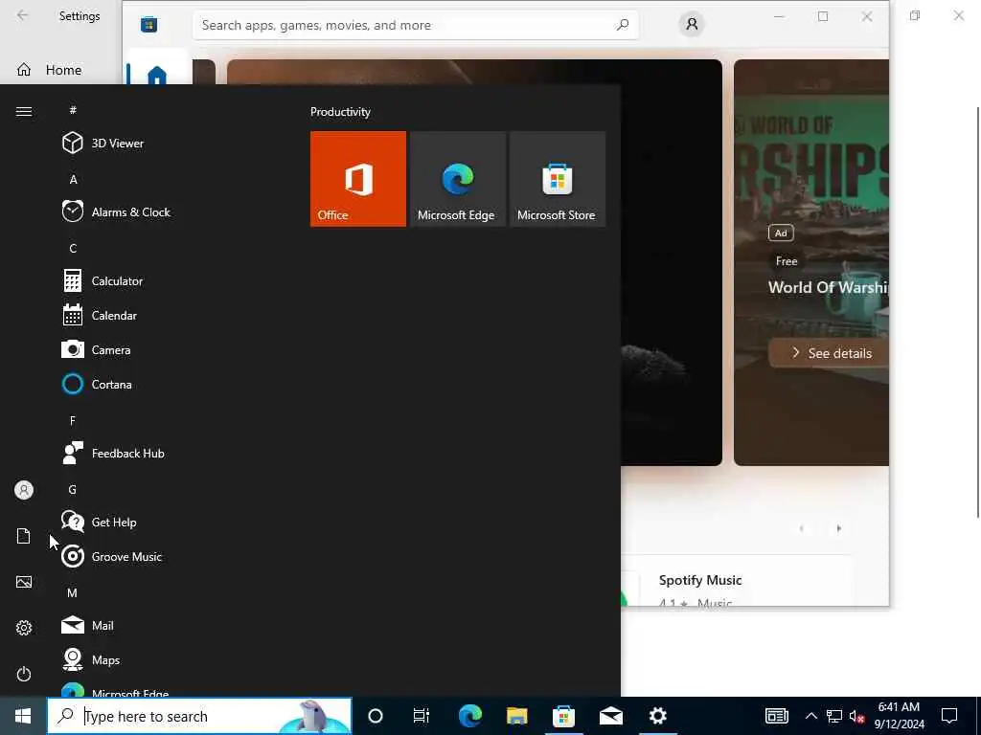Click the Office tile
The height and width of the screenshot is (735, 981).
point(358,179)
